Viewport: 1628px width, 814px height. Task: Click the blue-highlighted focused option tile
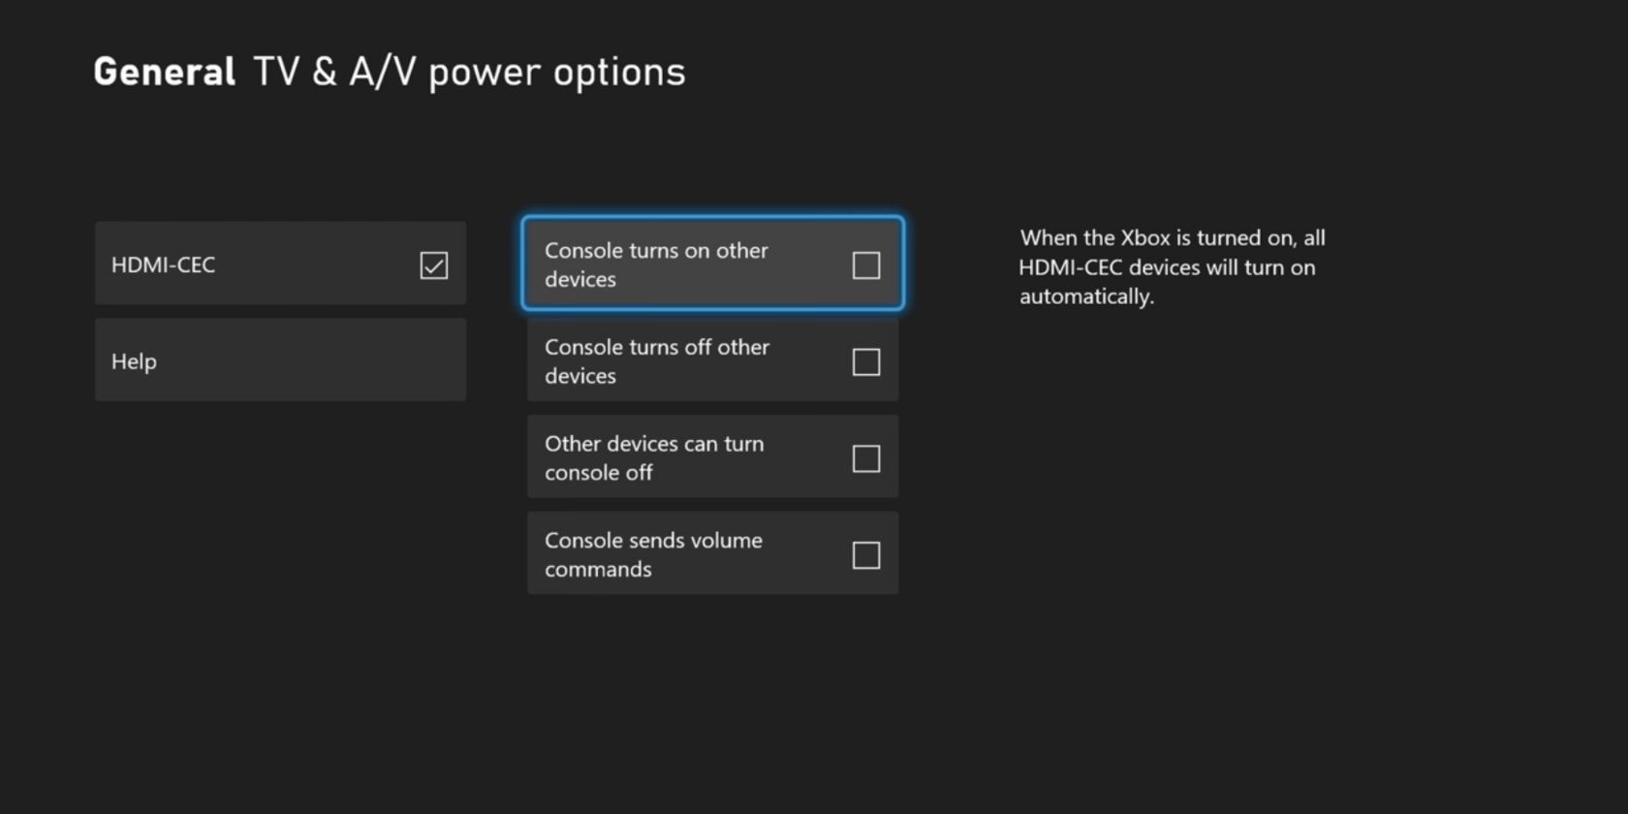coord(712,264)
